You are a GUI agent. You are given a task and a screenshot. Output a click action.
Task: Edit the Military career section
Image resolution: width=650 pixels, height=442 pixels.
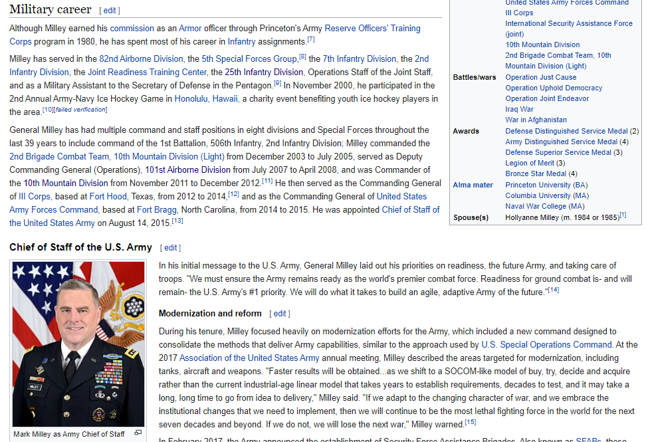[x=110, y=11]
